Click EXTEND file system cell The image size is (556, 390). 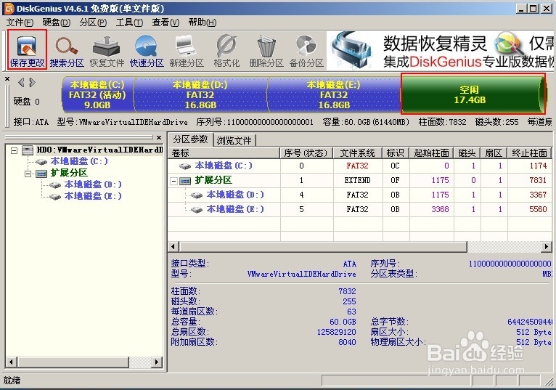(x=357, y=180)
